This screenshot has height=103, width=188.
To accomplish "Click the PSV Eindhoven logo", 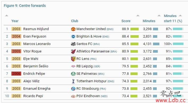I will click(73, 96).
